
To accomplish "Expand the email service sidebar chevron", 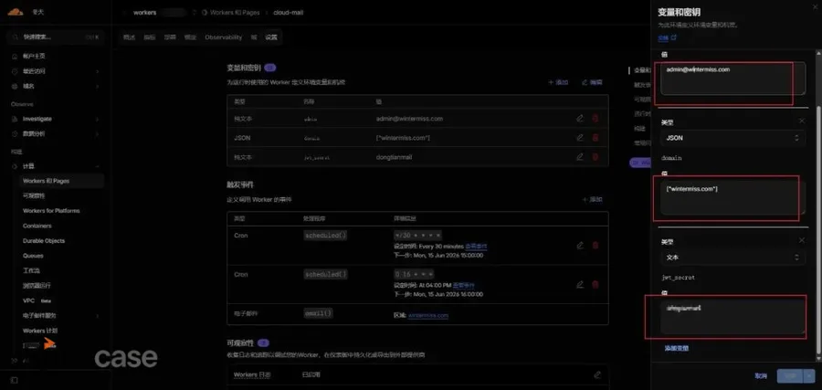I will (x=98, y=316).
